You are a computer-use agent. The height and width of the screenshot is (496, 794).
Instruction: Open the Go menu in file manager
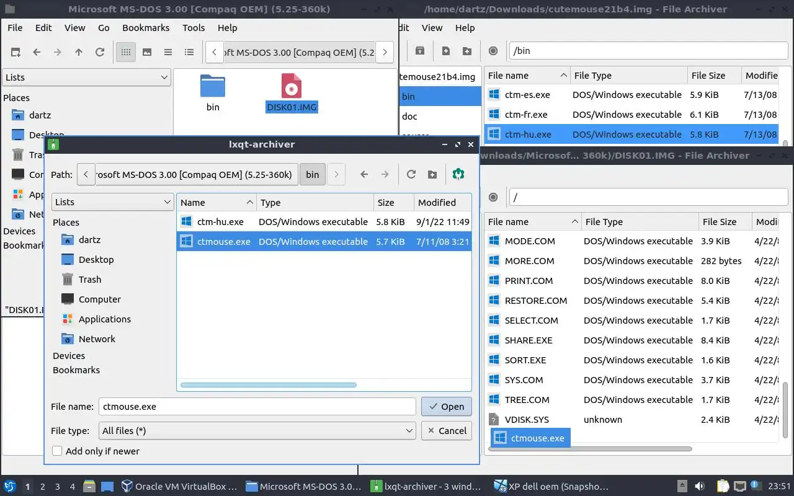pos(104,28)
